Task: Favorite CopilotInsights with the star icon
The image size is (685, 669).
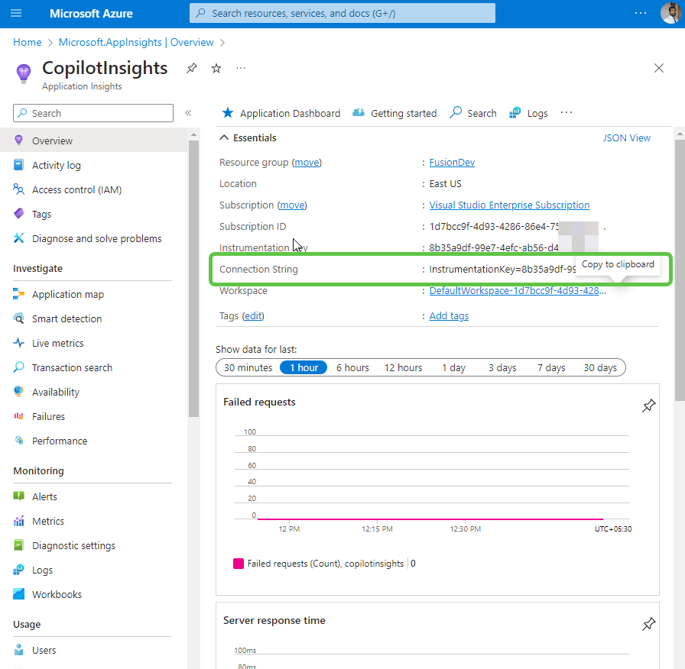Action: pyautogui.click(x=216, y=68)
